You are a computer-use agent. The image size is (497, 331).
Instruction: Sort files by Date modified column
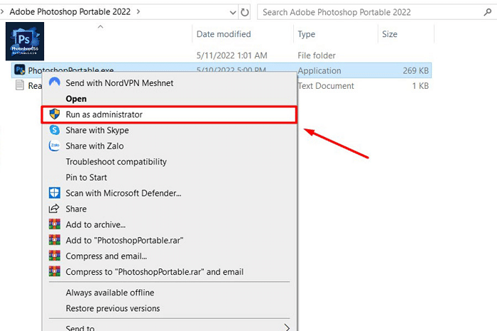click(x=223, y=34)
